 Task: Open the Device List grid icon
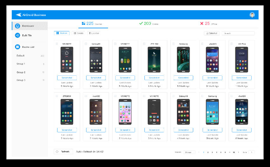(17, 47)
